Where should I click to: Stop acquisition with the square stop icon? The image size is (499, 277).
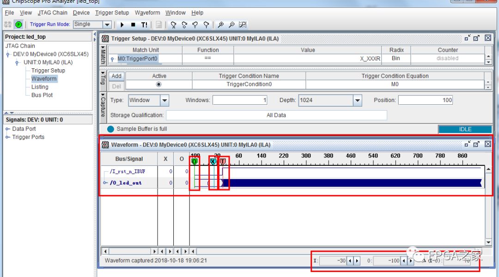pyautogui.click(x=133, y=24)
